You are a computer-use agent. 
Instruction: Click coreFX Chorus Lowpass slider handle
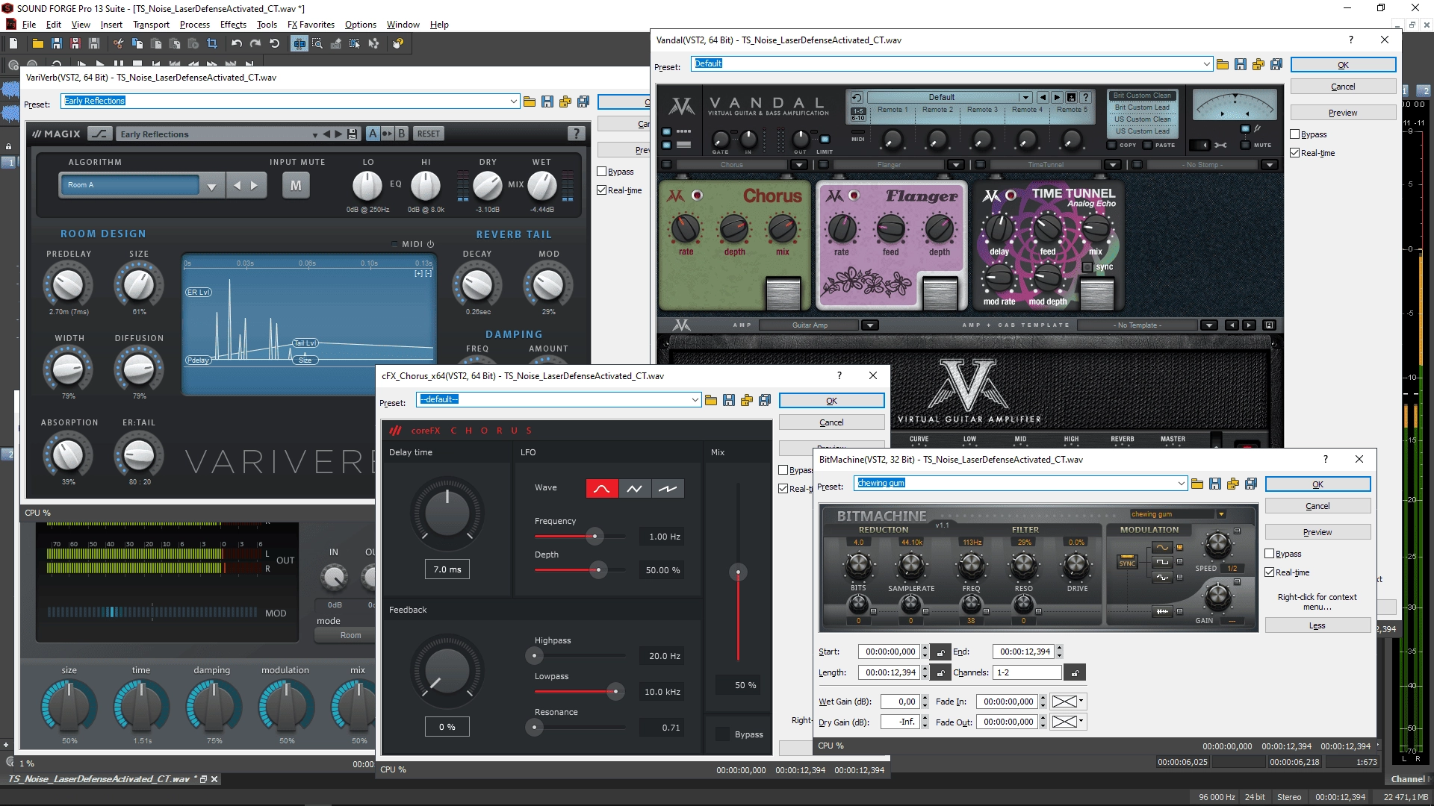tap(615, 692)
